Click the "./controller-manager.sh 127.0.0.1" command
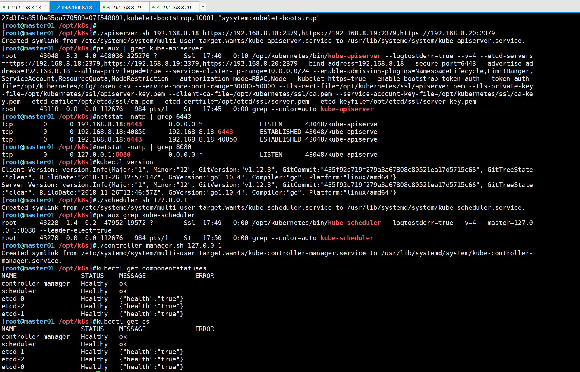This screenshot has width=580, height=372. tap(159, 246)
